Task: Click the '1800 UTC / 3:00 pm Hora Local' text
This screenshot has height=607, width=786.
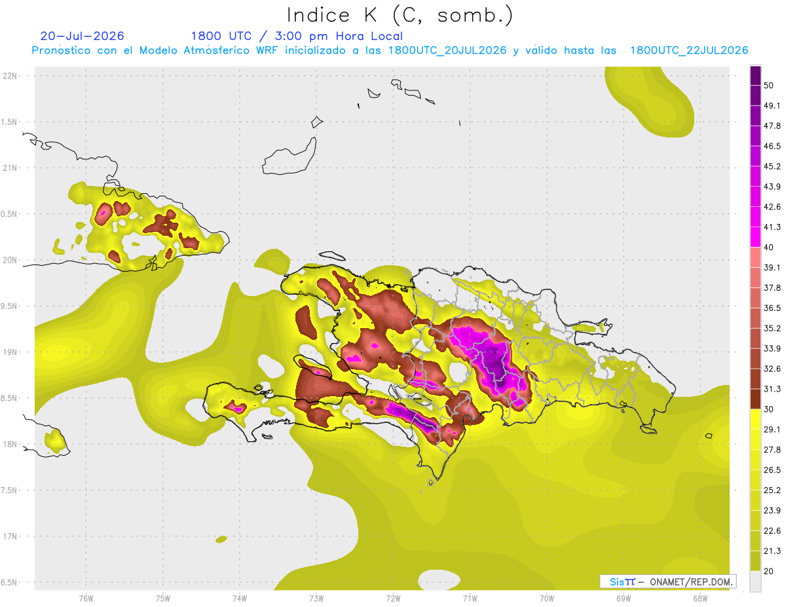Action: click(x=297, y=36)
